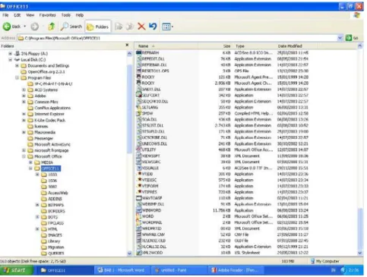The width and height of the screenshot is (367, 277).
Task: Switch to BAB 1 - Microsoft Word taskbar button
Action: click(x=122, y=270)
